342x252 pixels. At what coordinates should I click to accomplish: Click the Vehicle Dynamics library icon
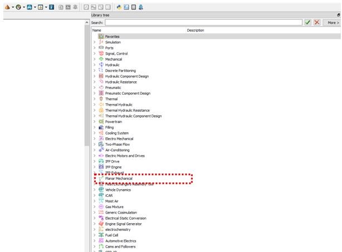coord(101,190)
